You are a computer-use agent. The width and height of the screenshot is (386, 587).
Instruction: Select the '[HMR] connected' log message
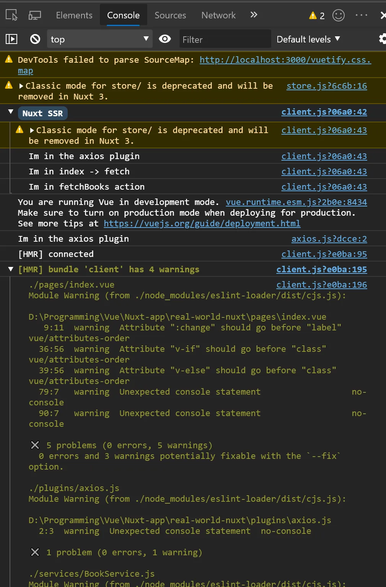[56, 254]
